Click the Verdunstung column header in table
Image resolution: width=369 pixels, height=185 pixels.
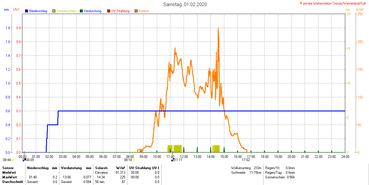(x=71, y=168)
